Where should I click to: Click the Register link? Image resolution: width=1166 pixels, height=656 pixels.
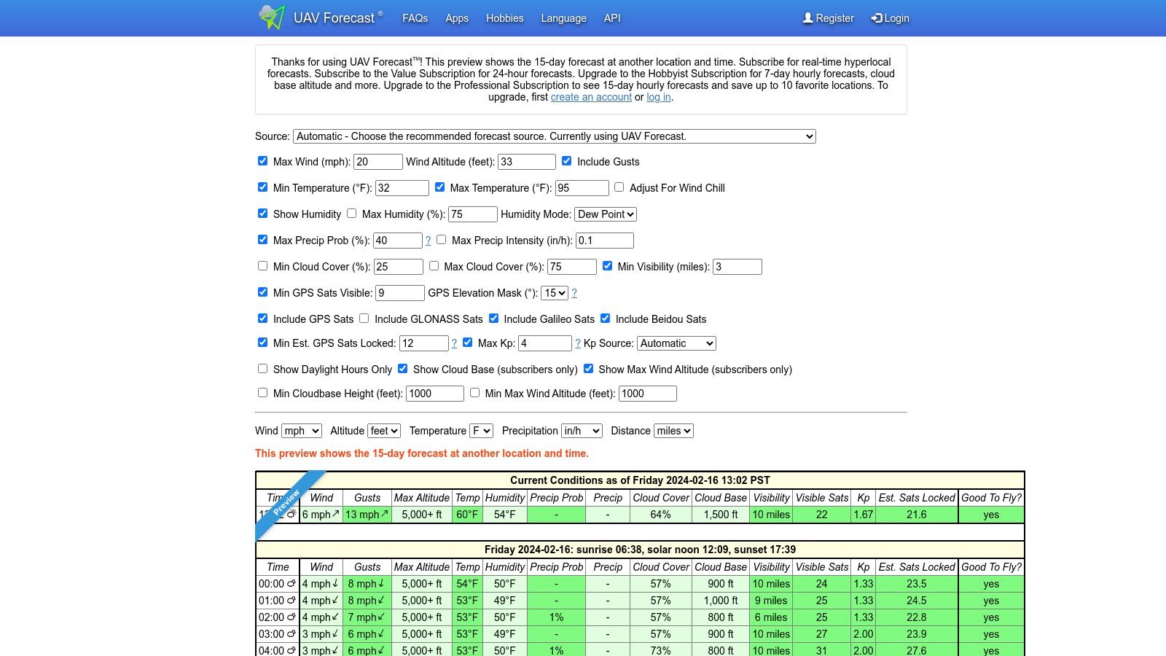(x=828, y=18)
